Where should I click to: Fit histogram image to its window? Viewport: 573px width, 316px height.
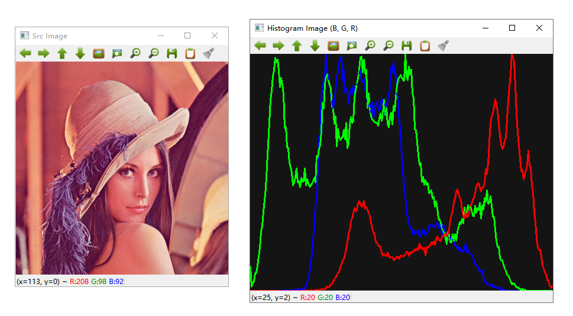click(352, 46)
